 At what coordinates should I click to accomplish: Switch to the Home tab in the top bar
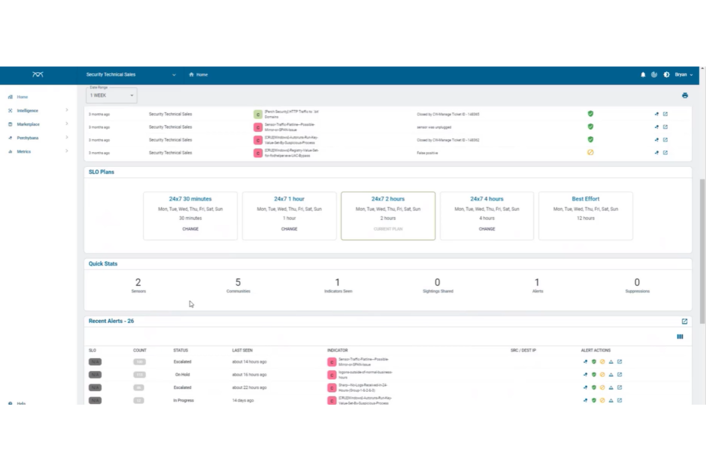point(198,74)
